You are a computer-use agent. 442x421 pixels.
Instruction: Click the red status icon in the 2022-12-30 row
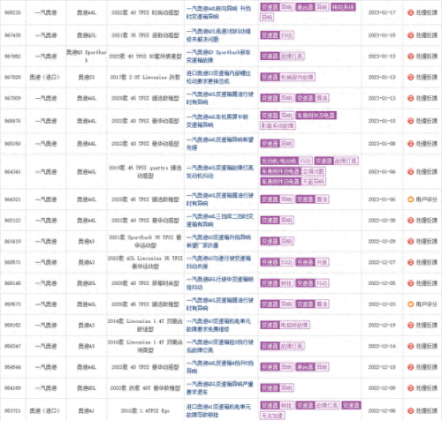pyautogui.click(x=410, y=221)
